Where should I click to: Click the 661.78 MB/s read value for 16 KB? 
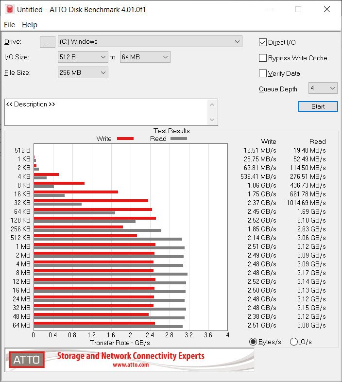308,194
